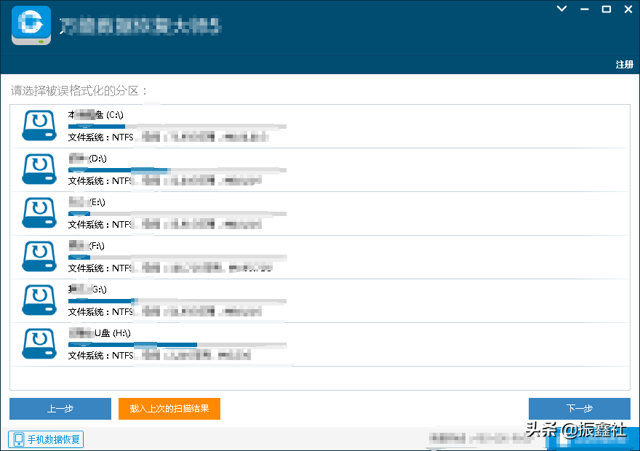Open the 注册 registration link
640x451 pixels.
coord(624,65)
